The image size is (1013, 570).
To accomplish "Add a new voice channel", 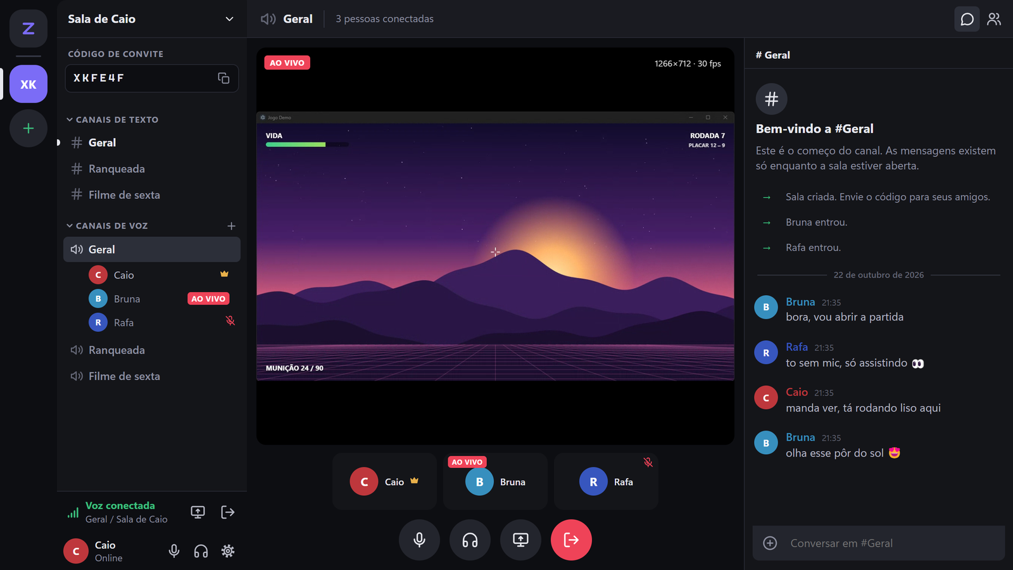I will pyautogui.click(x=231, y=226).
